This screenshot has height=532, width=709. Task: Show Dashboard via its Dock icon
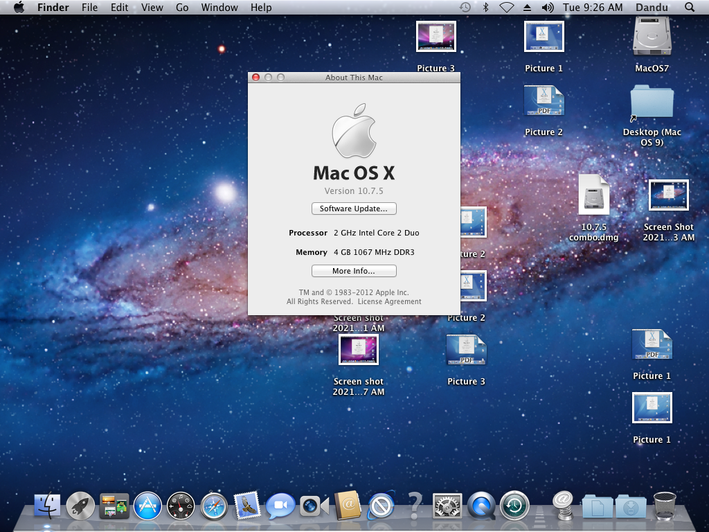181,505
